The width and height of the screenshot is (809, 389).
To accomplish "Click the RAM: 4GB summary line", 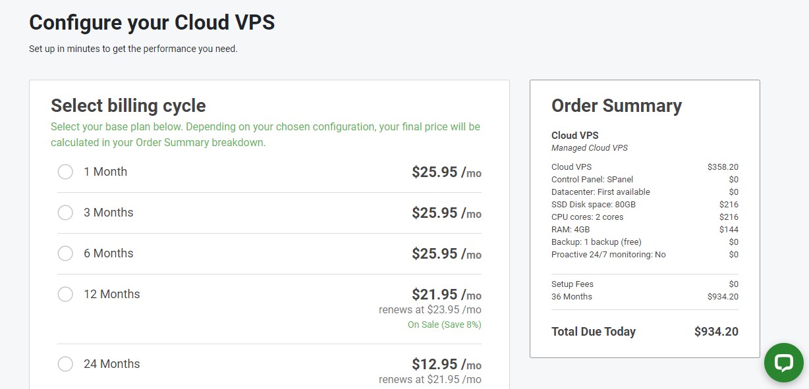I will pos(571,229).
